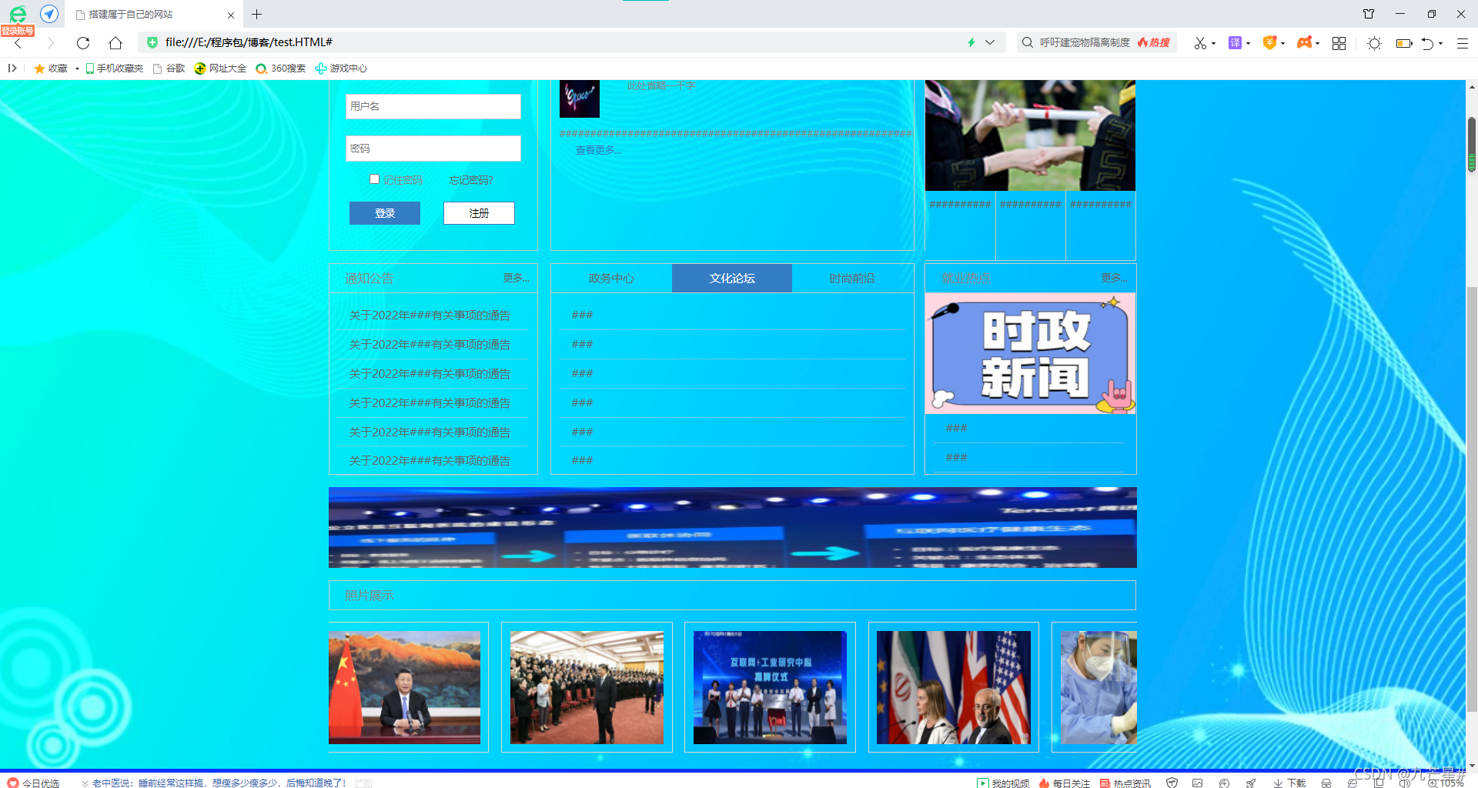The width and height of the screenshot is (1478, 788).
Task: Click the 用户名 input field
Action: [433, 106]
